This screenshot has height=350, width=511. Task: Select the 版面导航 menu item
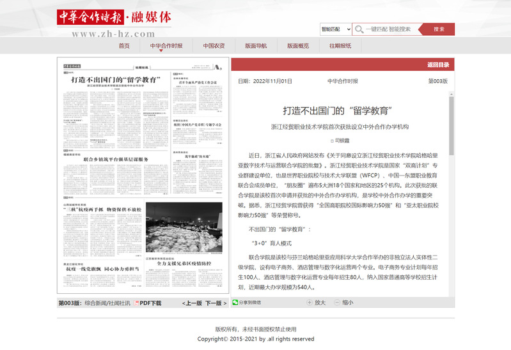click(256, 46)
